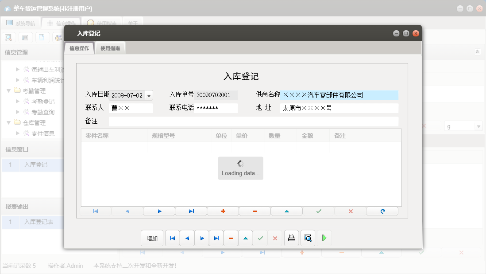Refresh the parts grid with the refresh icon
486x274 pixels.
point(382,211)
